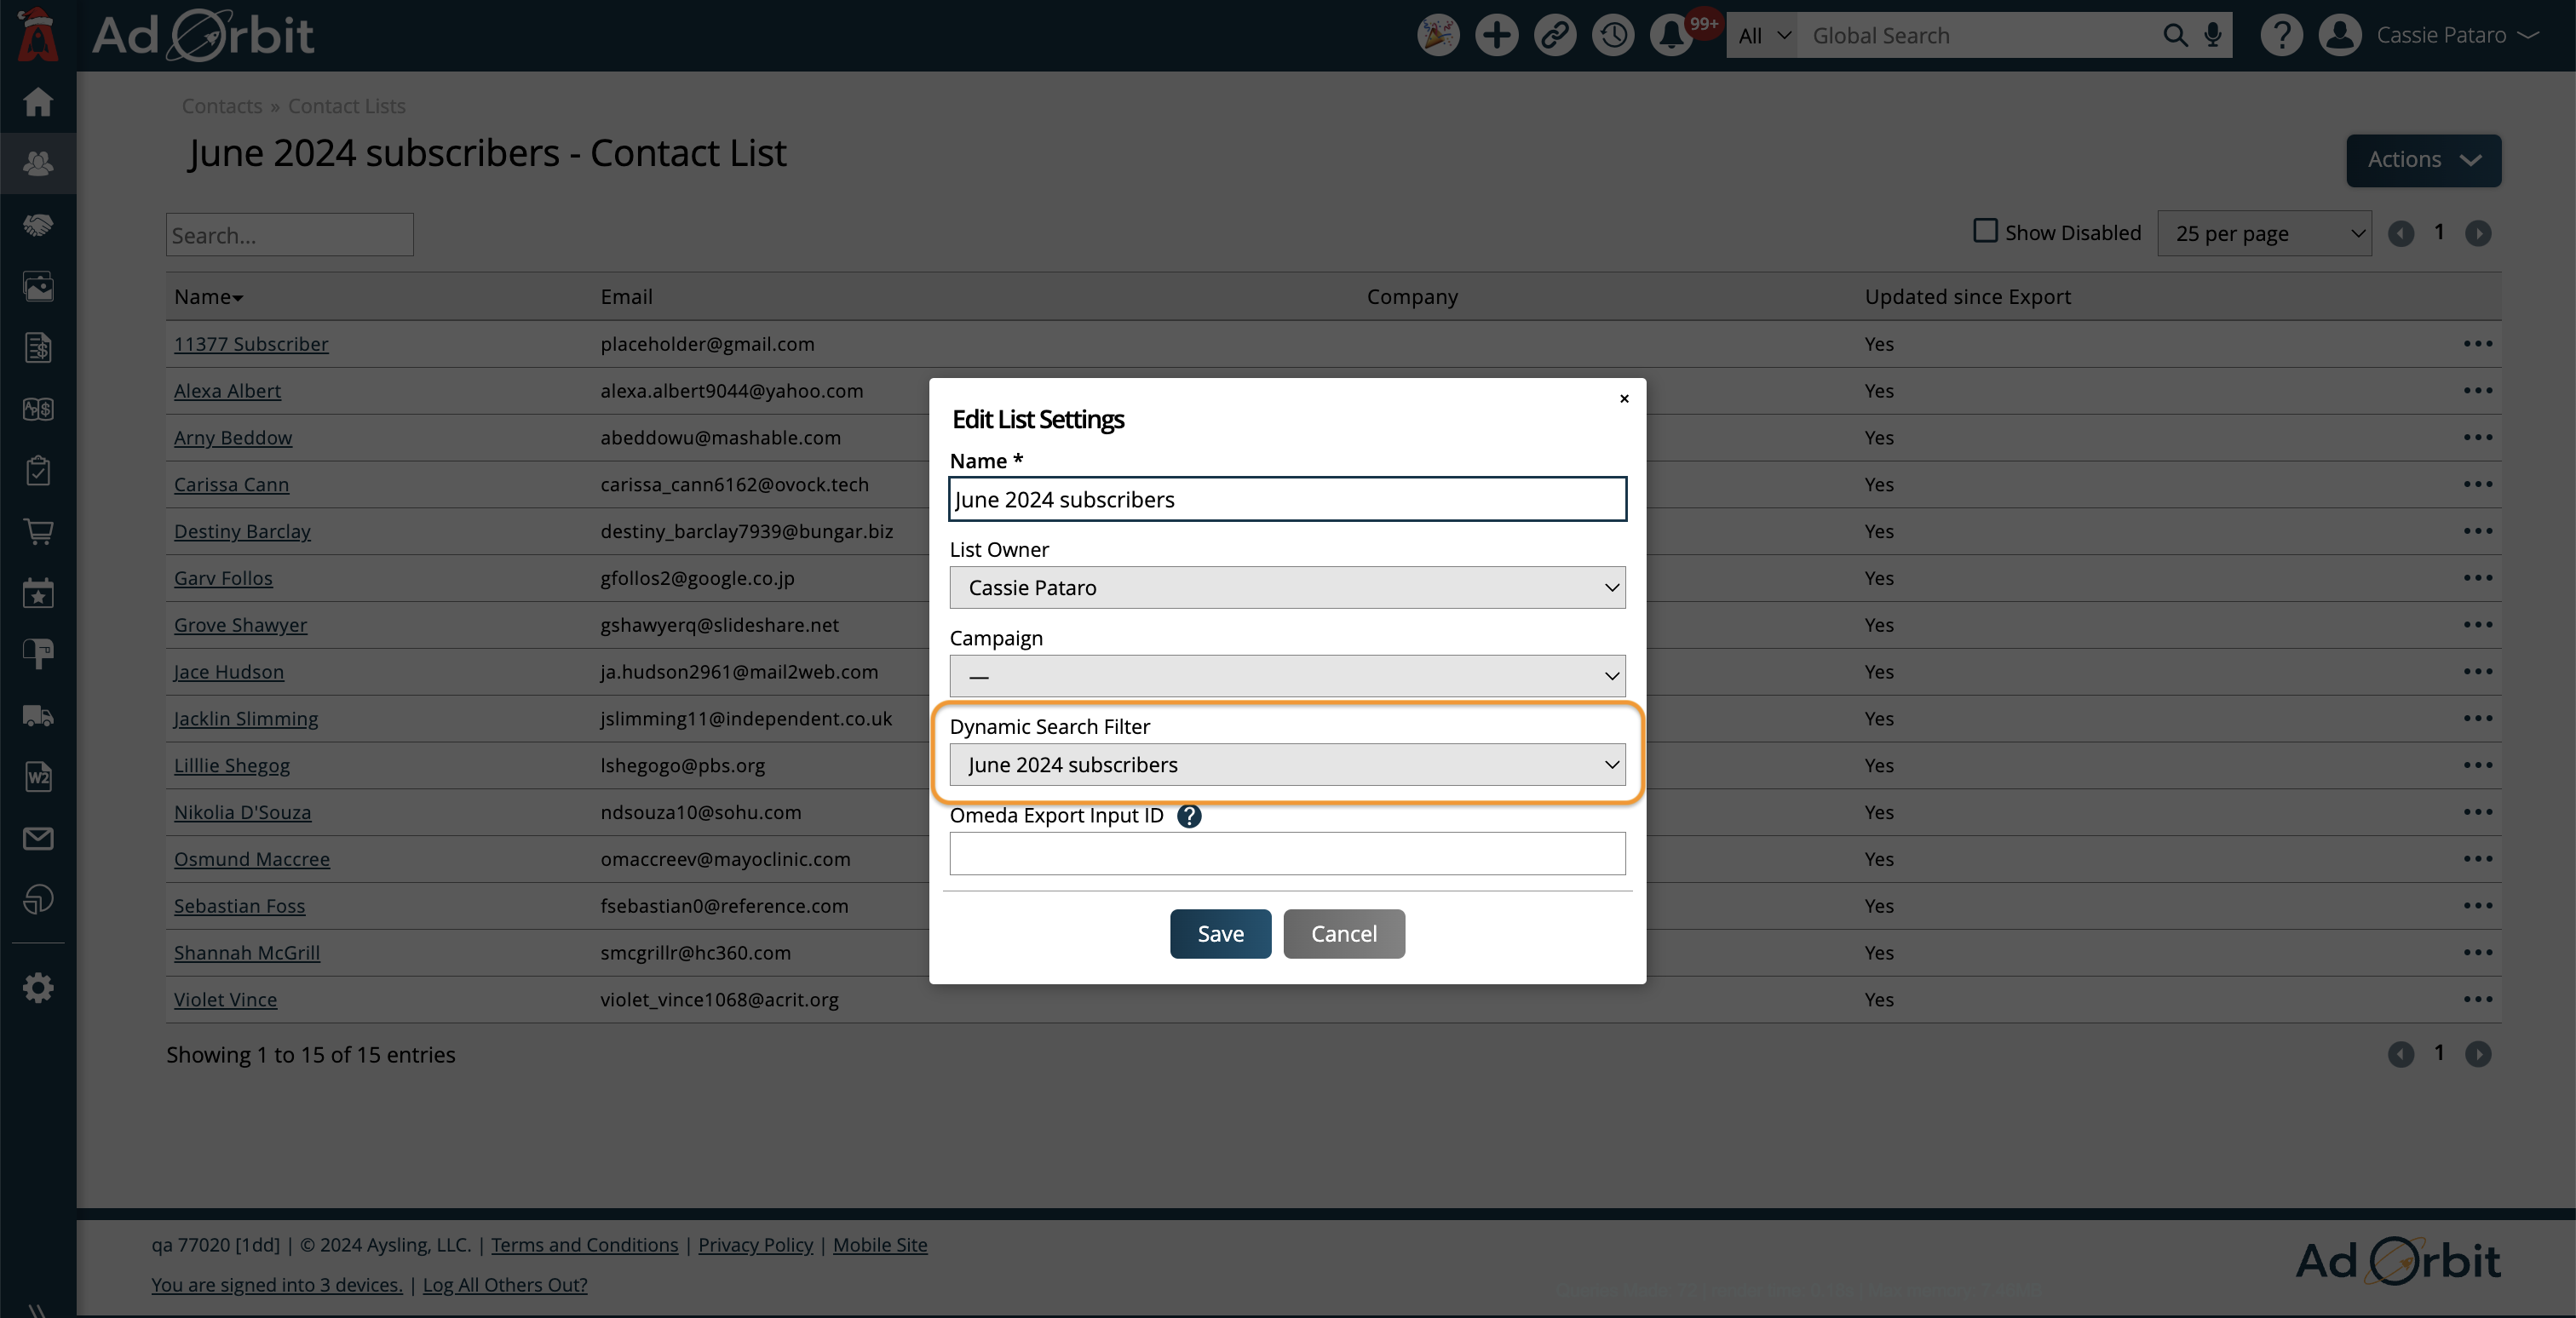Open the handshake Sales sidebar icon

tap(38, 225)
